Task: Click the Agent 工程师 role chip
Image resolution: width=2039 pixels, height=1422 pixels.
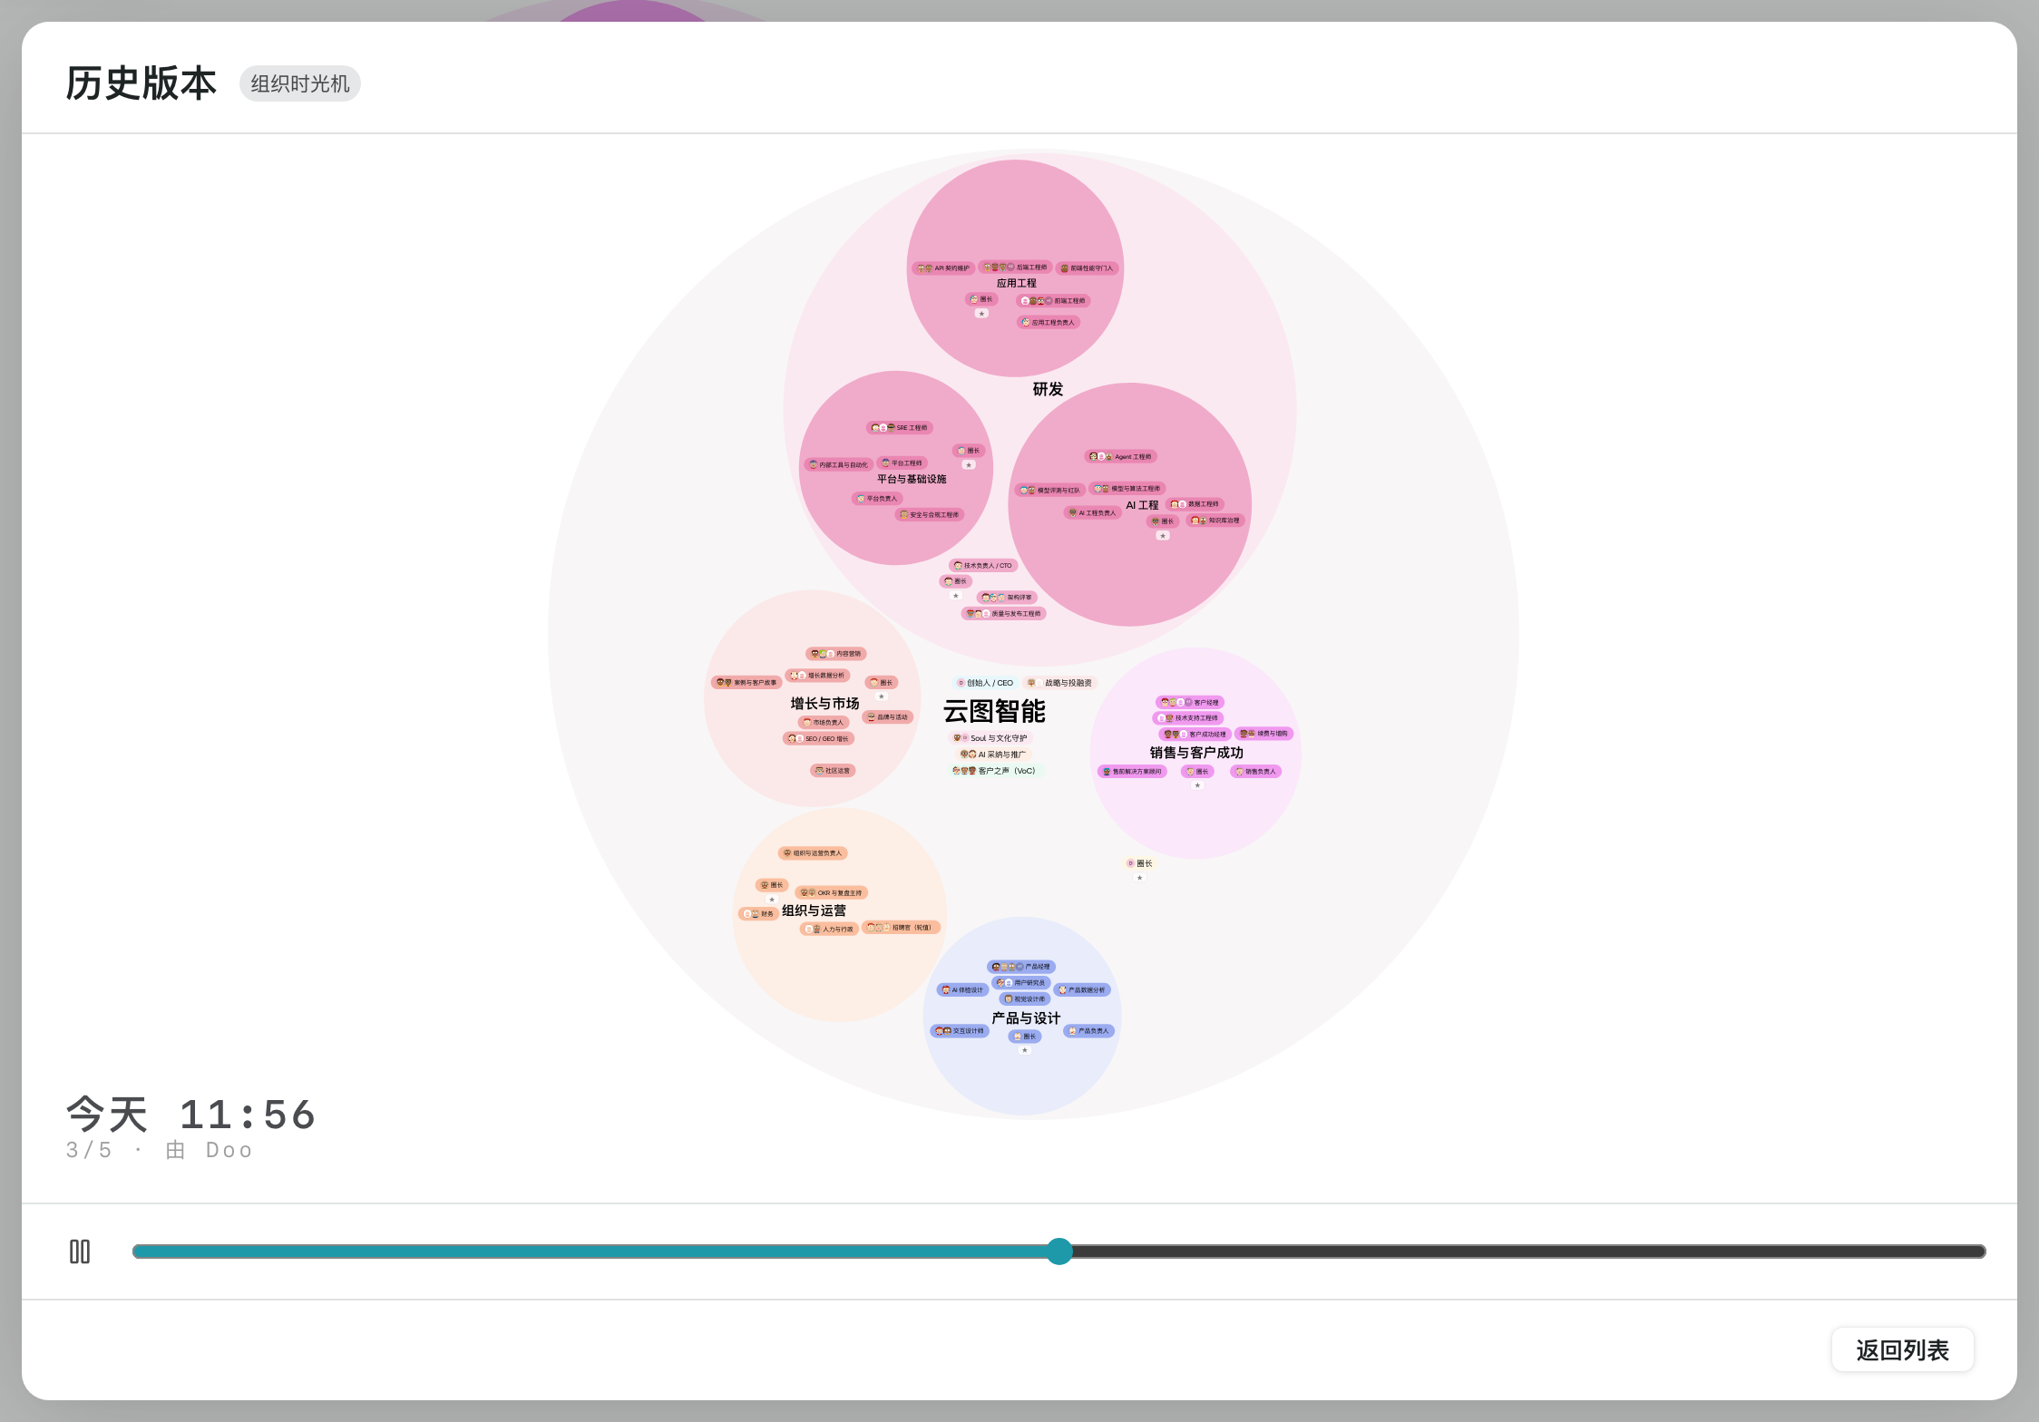Action: [x=1121, y=457]
